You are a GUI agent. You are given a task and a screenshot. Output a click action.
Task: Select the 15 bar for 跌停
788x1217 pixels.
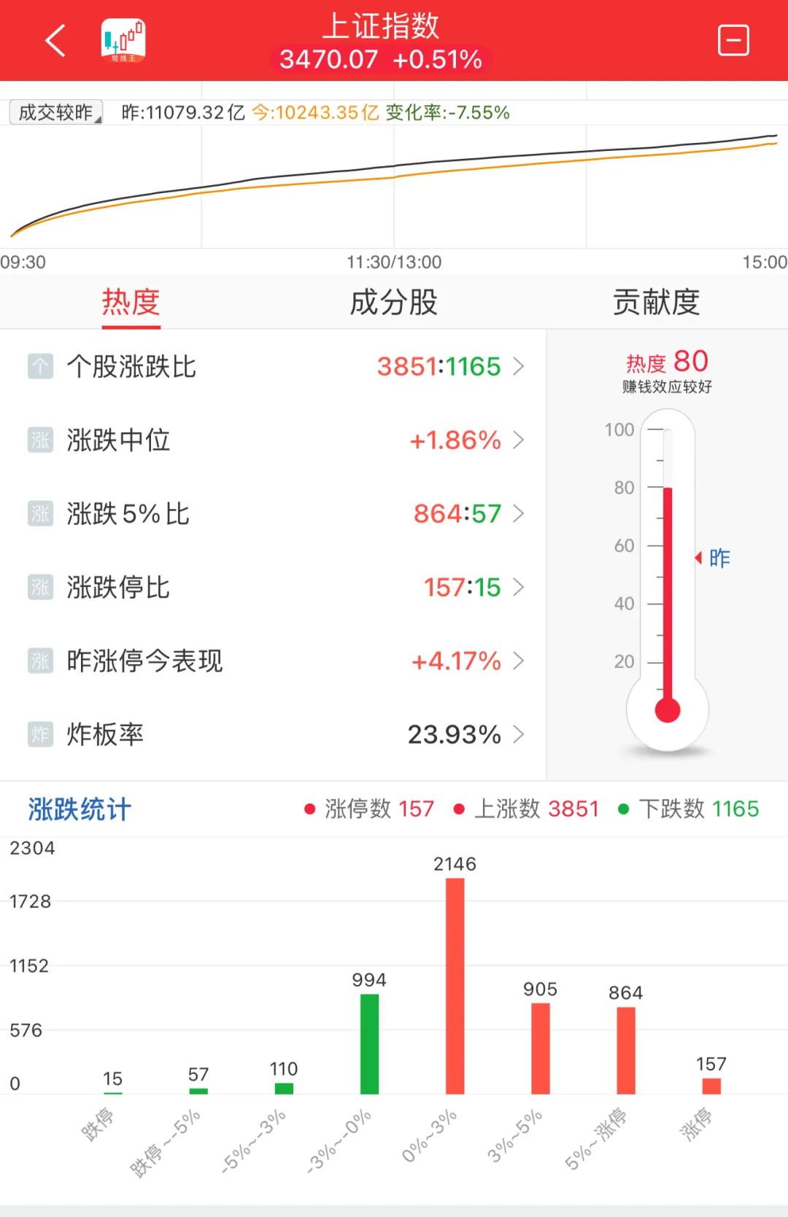pyautogui.click(x=113, y=1092)
